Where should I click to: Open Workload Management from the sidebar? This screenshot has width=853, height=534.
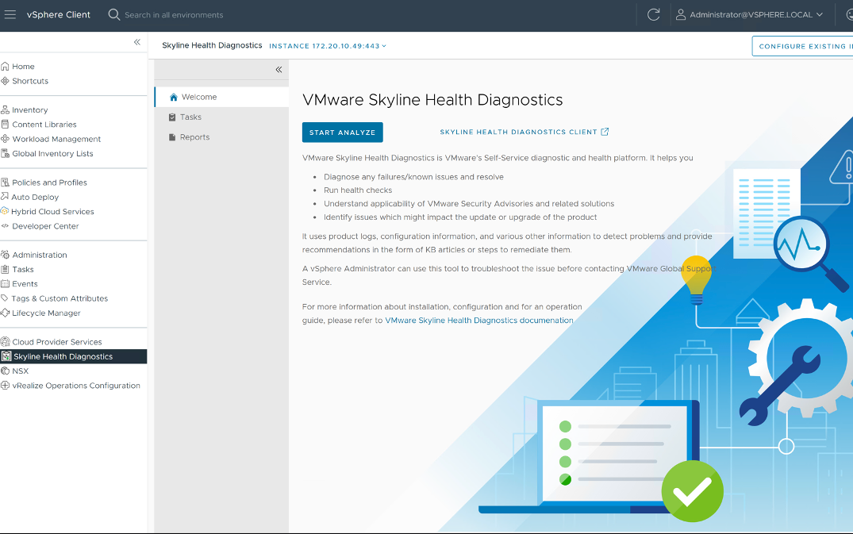tap(56, 140)
